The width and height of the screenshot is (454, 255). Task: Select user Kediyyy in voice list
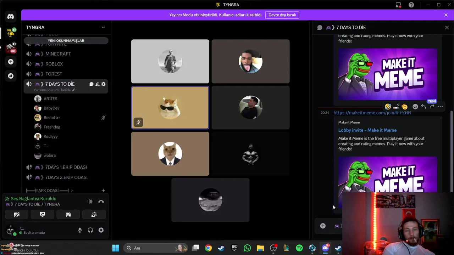[50, 136]
